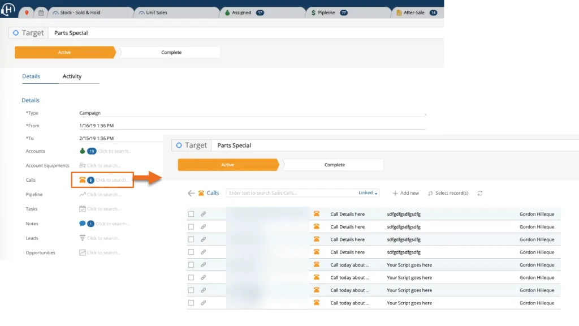Screen dimensions: 579x326
Task: Click Select record(s) button
Action: [448, 193]
